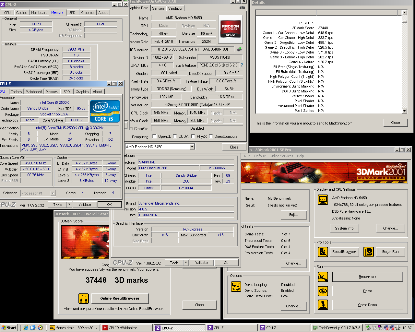Click the eye icon next to Demo
Viewport: 415px width, 332px height.
pyautogui.click(x=323, y=291)
